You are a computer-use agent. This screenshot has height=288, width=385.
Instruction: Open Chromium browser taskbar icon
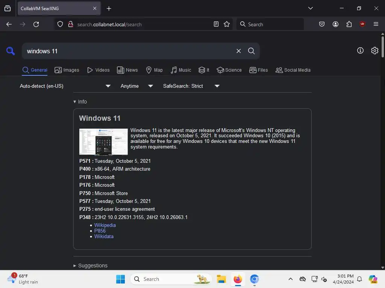pos(255,279)
